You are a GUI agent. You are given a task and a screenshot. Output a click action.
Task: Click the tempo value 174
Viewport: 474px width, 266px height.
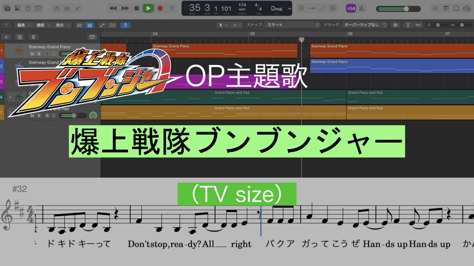(x=242, y=5)
